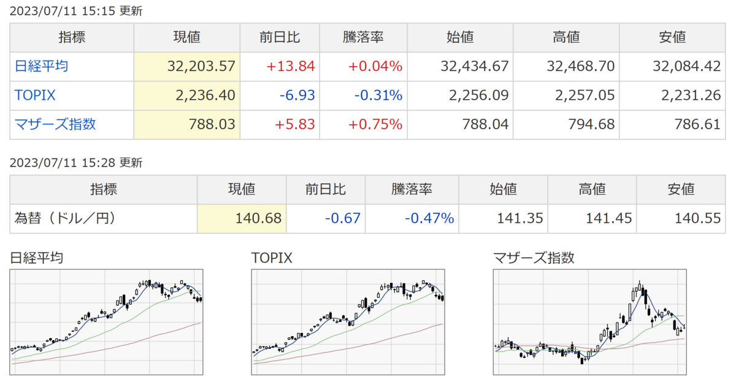Open the TOPIX index link
736x382 pixels.
(x=35, y=95)
